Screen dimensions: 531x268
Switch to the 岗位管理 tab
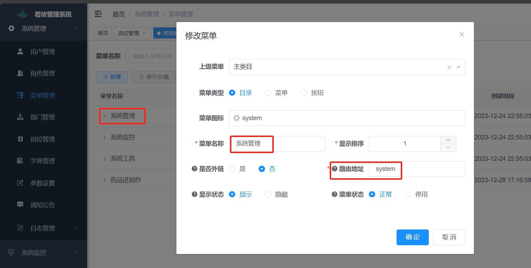(128, 33)
